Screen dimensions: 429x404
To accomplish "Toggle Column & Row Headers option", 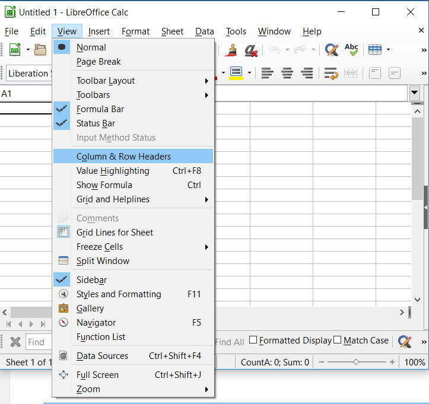I will coord(133,156).
